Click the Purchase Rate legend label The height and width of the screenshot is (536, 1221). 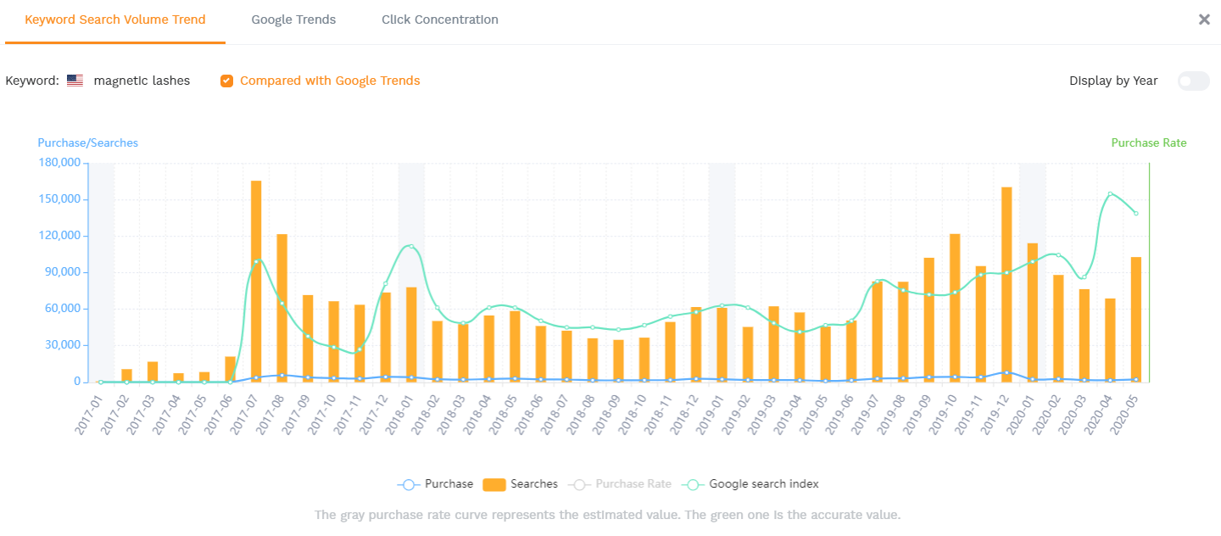633,484
